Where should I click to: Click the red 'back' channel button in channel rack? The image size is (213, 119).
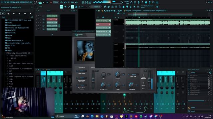coord(52,19)
